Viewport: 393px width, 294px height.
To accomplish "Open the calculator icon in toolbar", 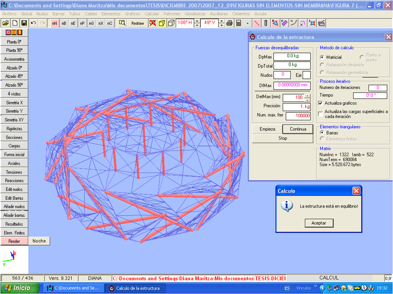I will click(239, 23).
